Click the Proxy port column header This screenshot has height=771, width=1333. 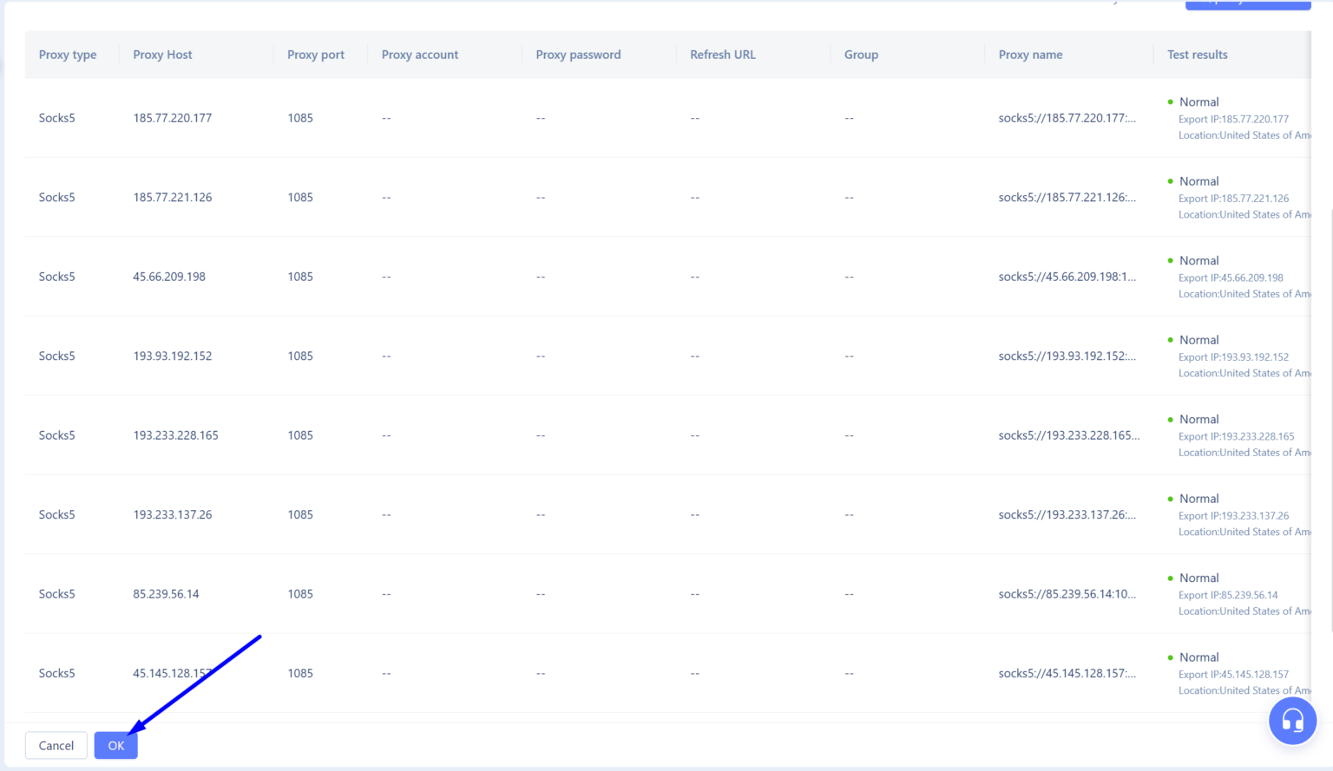pyautogui.click(x=315, y=54)
